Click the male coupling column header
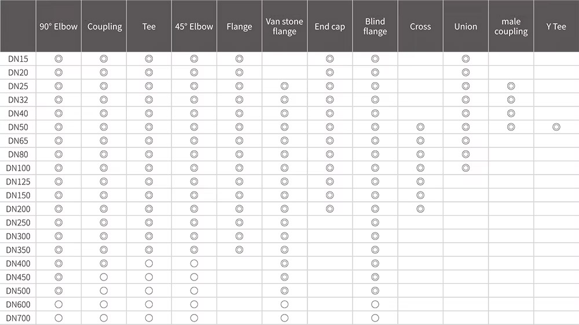The width and height of the screenshot is (579, 325). click(511, 27)
